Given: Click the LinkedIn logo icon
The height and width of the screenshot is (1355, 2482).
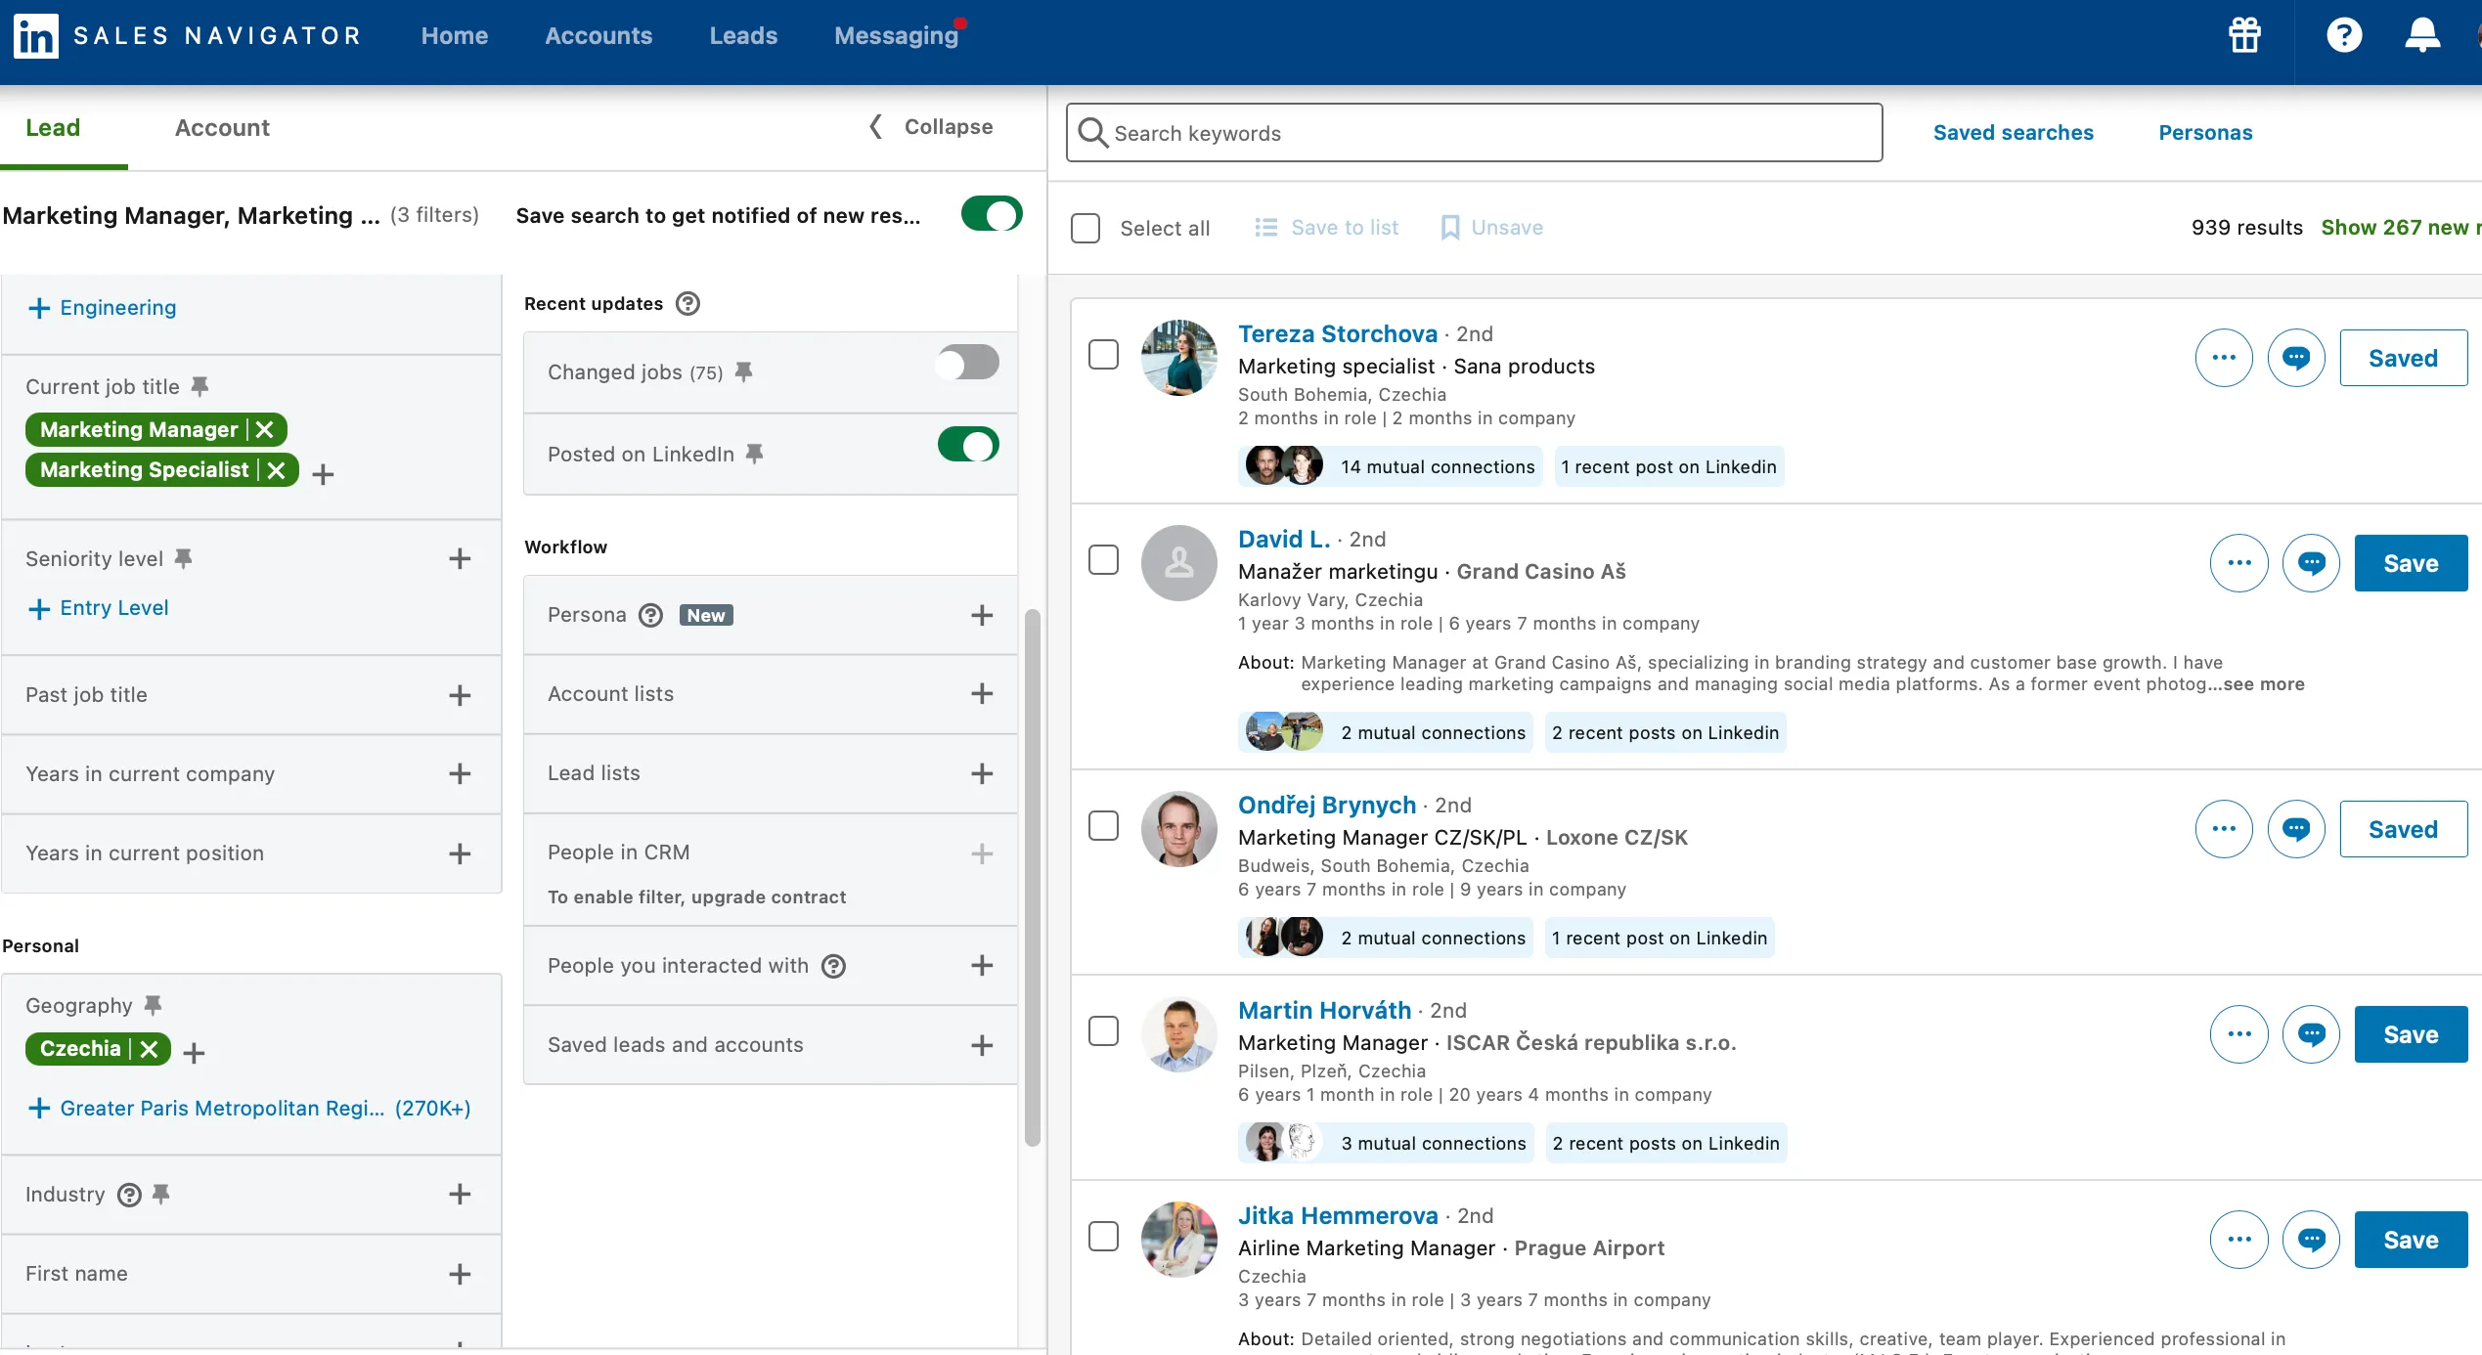Looking at the screenshot, I should coord(36,36).
